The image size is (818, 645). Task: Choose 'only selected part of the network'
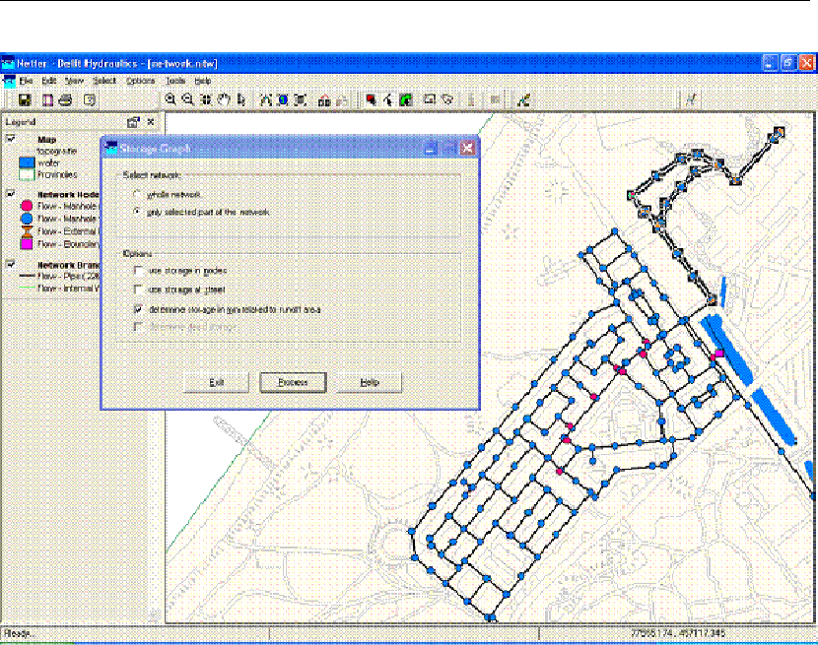click(137, 212)
